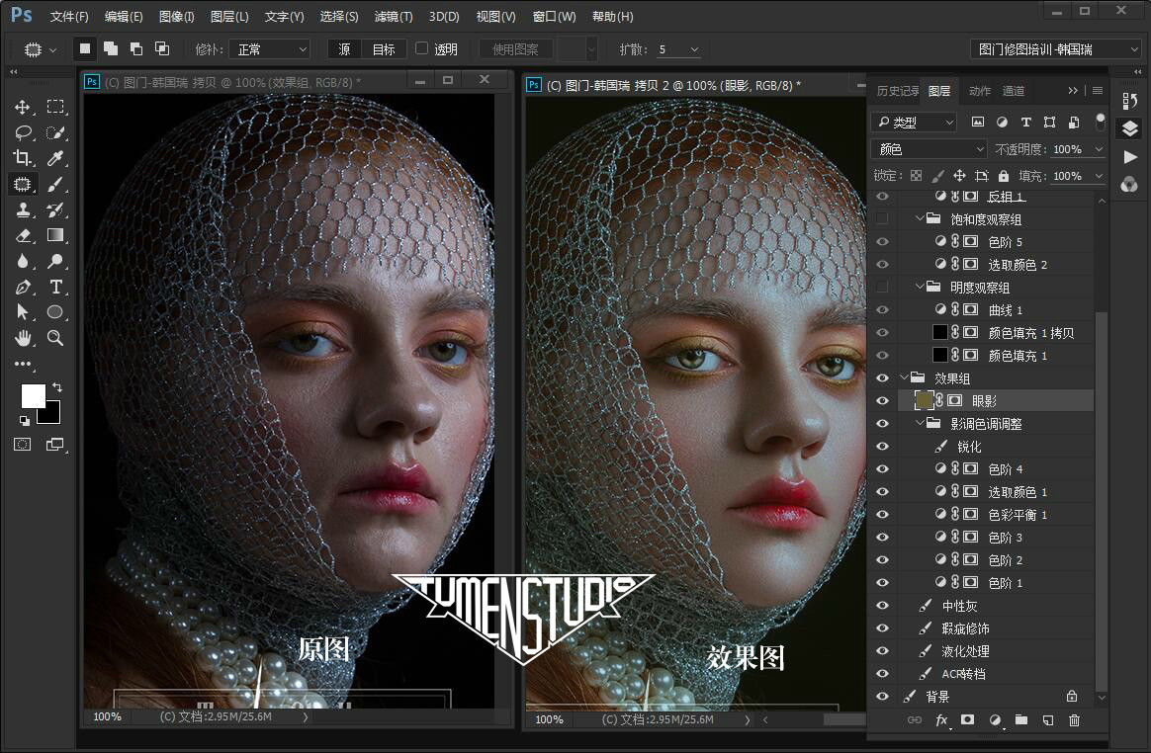Viewport: 1151px width, 753px height.
Task: Select the Zoom tool
Action: [x=55, y=338]
